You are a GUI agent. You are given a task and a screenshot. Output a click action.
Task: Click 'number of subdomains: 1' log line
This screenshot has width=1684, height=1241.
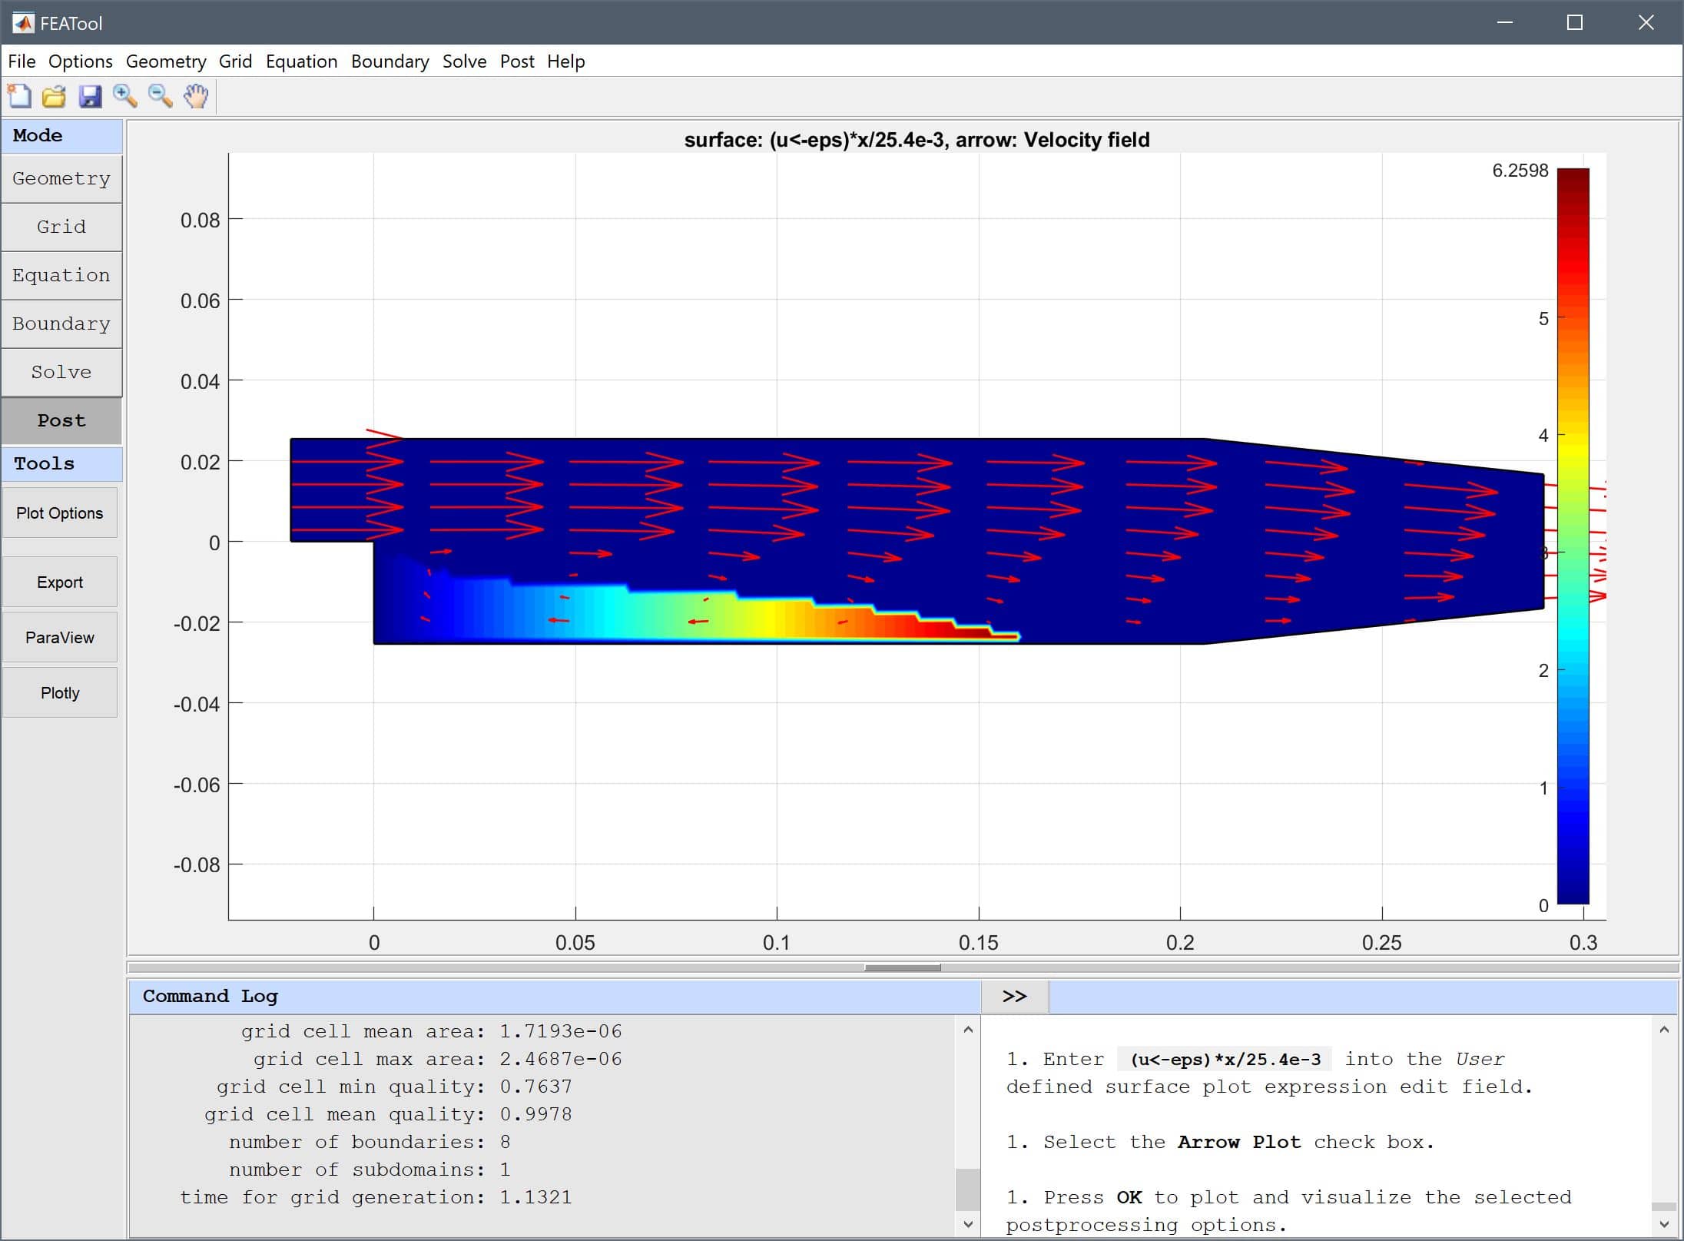pos(370,1170)
